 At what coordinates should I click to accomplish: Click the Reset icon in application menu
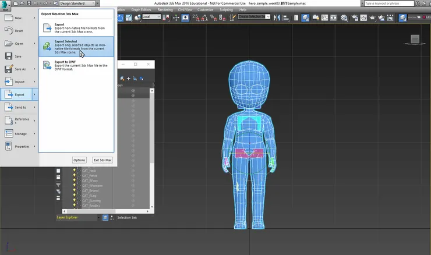coord(9,31)
